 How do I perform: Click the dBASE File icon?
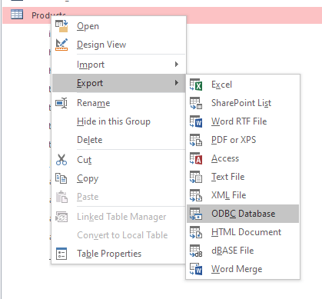[x=196, y=251]
